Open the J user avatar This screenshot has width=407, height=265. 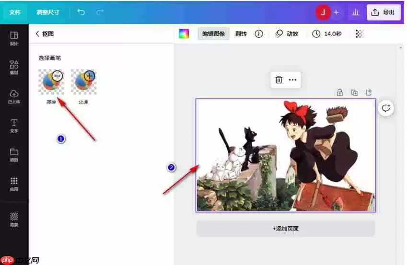(323, 12)
